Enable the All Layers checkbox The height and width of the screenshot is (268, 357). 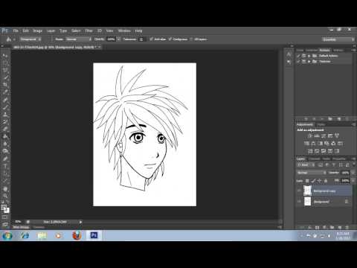pyautogui.click(x=191, y=39)
